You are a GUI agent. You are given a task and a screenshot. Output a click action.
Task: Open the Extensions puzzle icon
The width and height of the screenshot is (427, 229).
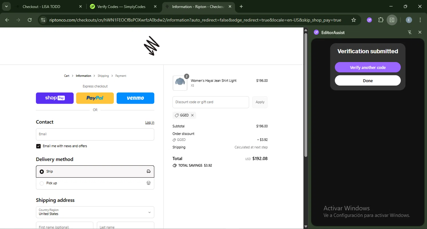pyautogui.click(x=381, y=20)
